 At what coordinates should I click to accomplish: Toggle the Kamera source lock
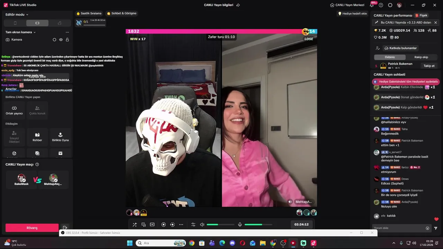67,40
